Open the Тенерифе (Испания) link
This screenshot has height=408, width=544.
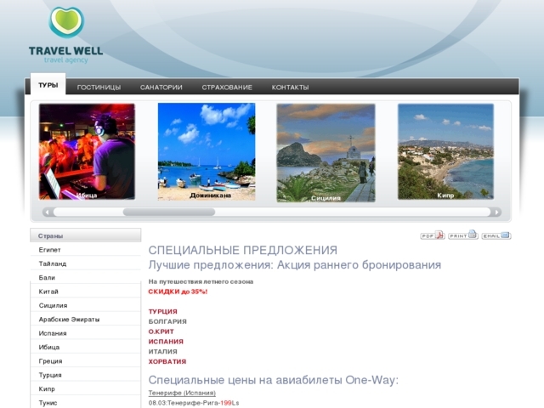(182, 393)
